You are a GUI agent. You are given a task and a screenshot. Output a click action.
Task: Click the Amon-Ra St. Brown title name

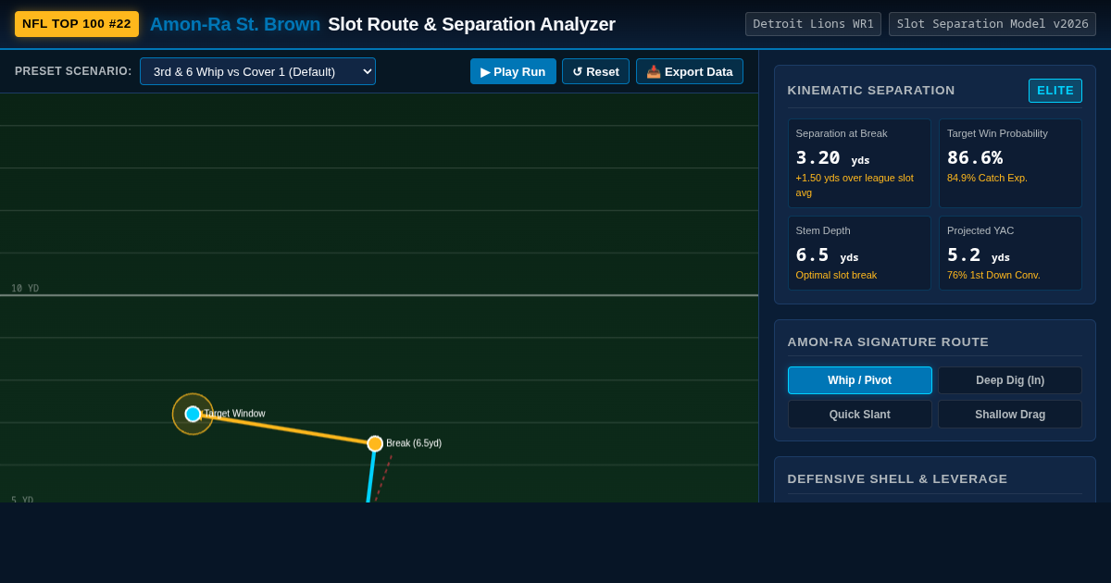click(235, 24)
